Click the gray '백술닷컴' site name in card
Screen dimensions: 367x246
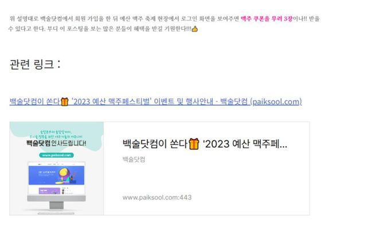point(134,160)
